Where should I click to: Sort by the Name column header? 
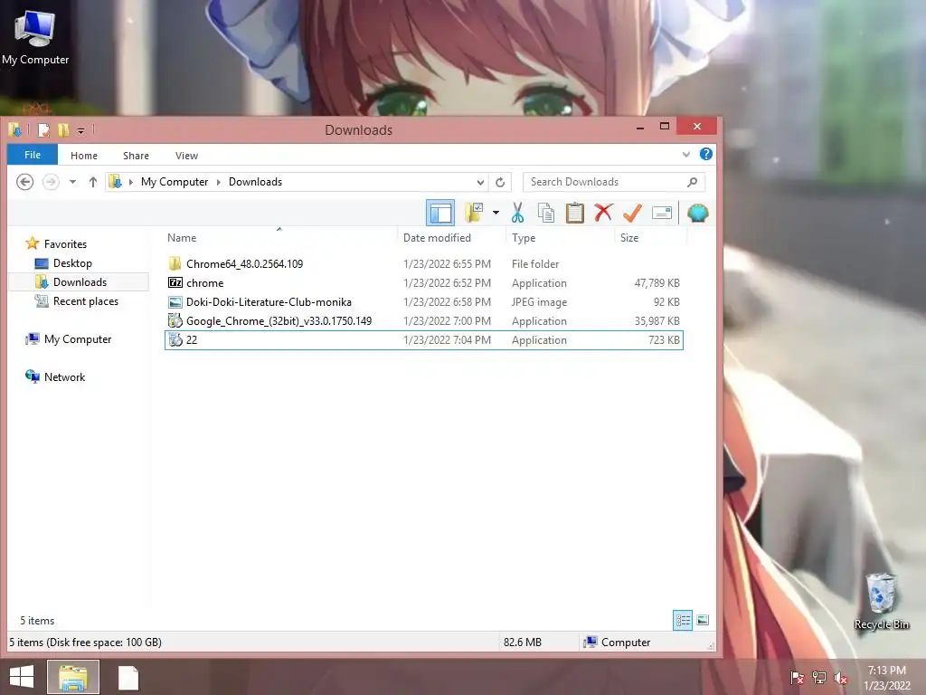(181, 238)
